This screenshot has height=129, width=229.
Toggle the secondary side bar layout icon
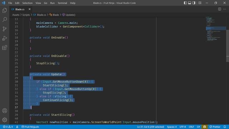click(x=194, y=3)
